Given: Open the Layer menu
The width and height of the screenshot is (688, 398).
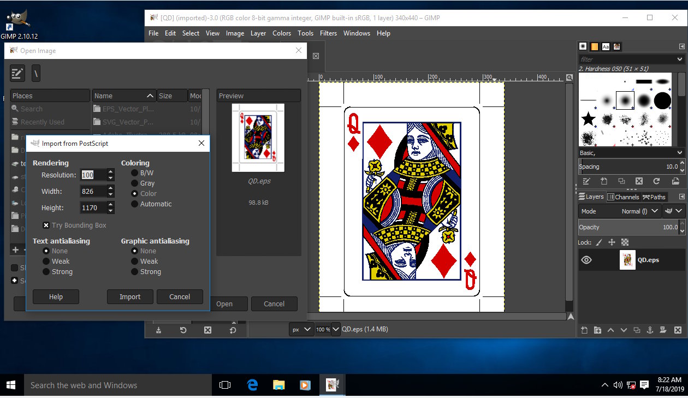Looking at the screenshot, I should [x=258, y=33].
